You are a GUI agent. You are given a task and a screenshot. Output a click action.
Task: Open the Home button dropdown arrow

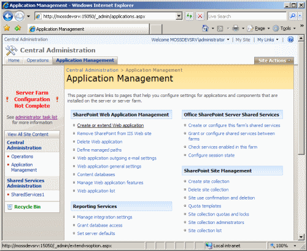(213, 28)
